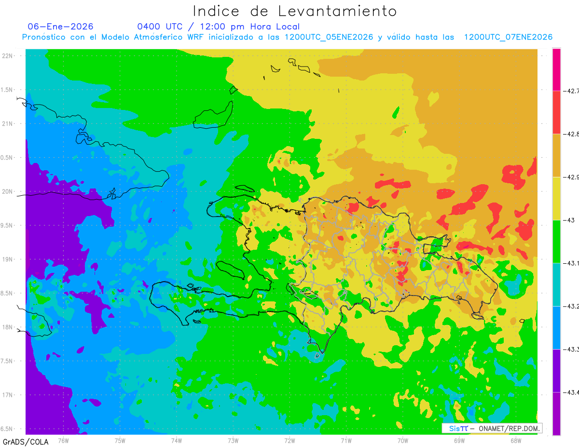The image size is (579, 447).
Task: Click the "-42.9" color bar value
Action: (x=571, y=177)
